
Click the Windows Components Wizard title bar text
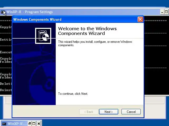point(37,19)
